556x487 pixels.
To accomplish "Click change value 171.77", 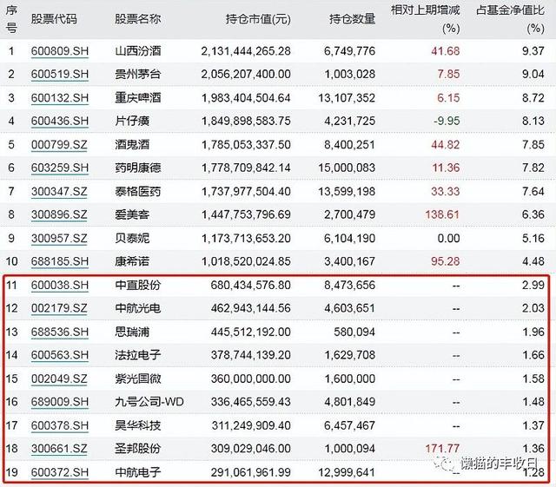I will coord(442,448).
